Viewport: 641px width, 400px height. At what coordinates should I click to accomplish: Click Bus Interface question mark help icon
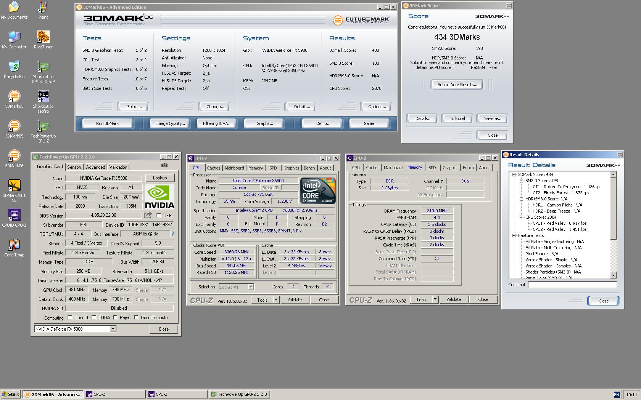click(x=172, y=234)
